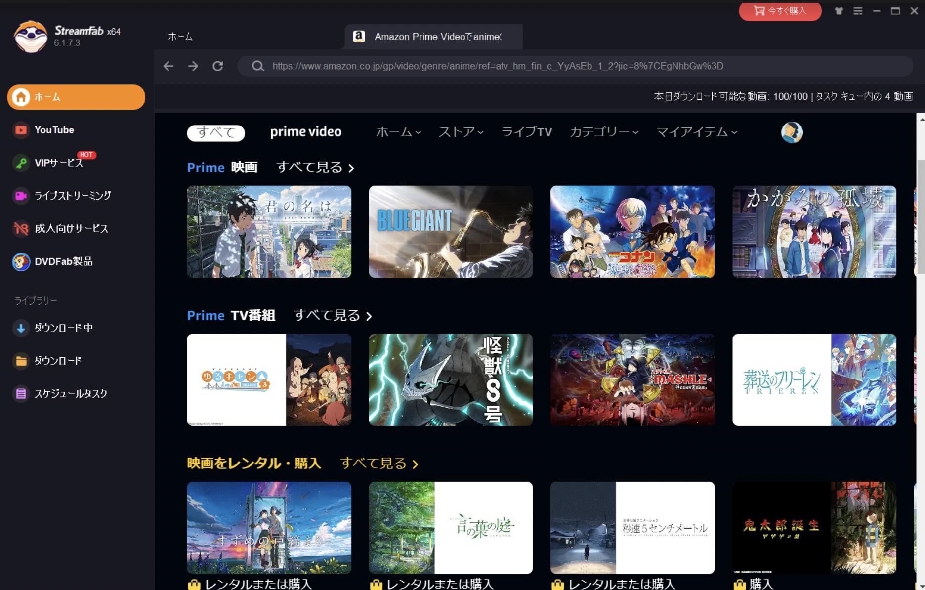
Task: Click the ライブラリー label
Action: (x=36, y=300)
